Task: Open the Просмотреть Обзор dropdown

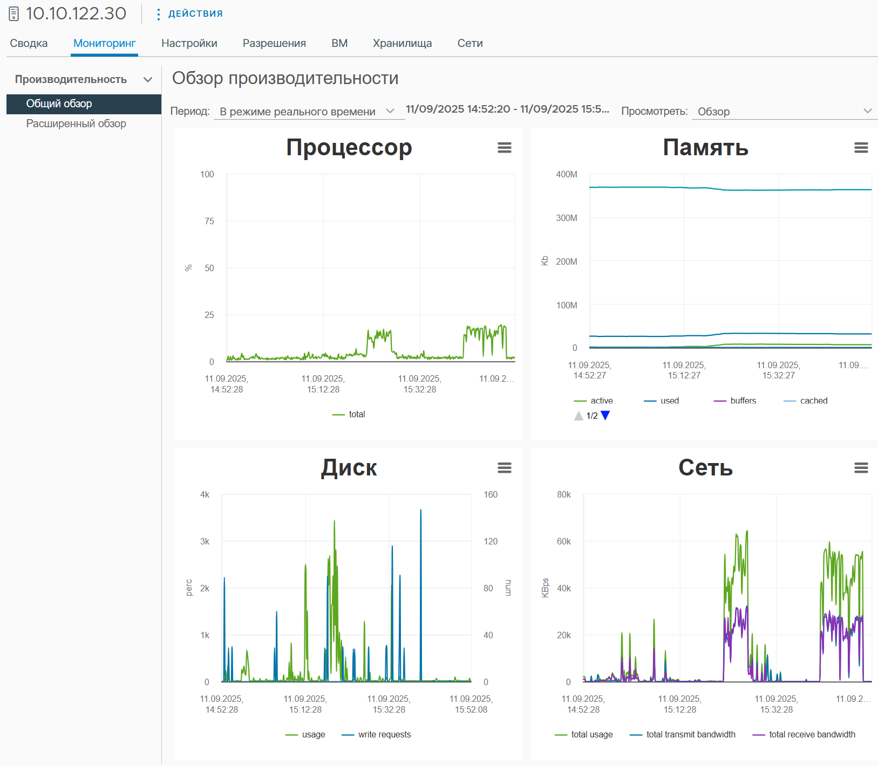Action: [784, 112]
